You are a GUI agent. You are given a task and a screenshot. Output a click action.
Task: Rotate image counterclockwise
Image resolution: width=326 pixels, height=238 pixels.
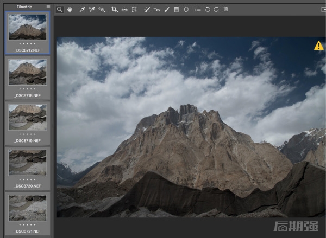tap(208, 9)
